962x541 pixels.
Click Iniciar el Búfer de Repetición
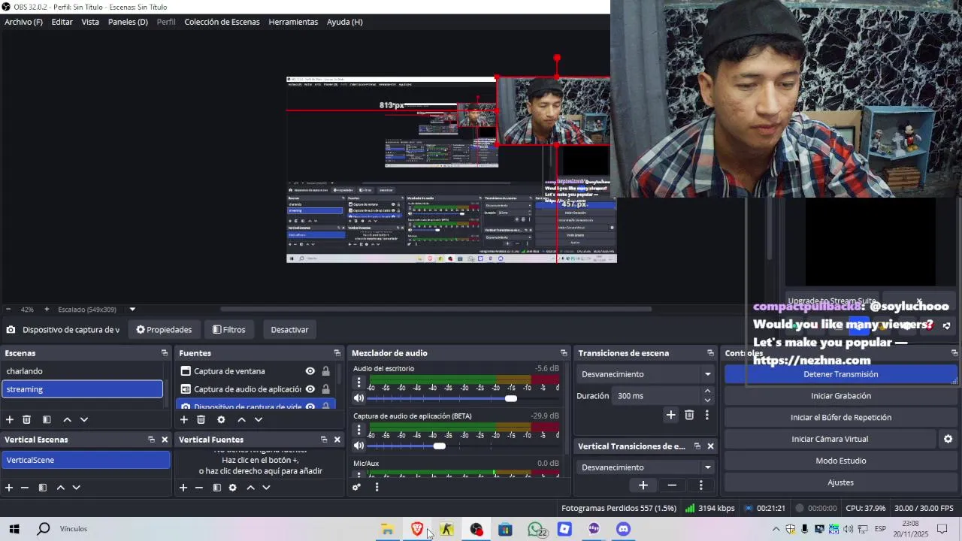(840, 418)
